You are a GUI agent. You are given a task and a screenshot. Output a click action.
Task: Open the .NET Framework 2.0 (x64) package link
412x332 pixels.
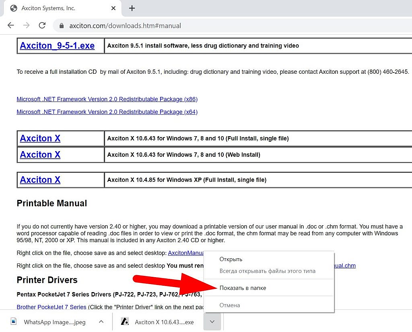107,112
